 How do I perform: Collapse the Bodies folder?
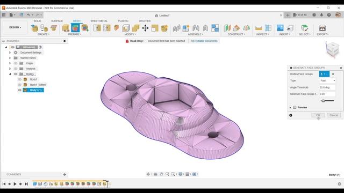pos(10,74)
